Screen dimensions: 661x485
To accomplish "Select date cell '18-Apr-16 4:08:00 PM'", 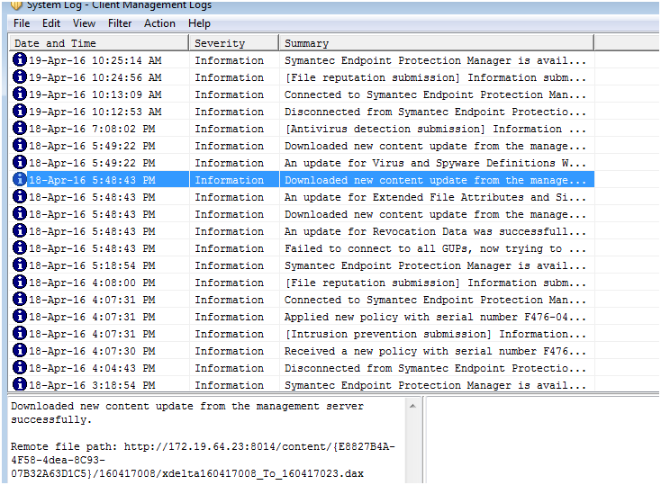I will [x=92, y=283].
